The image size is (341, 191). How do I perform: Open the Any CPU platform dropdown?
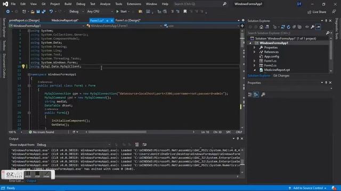click(x=100, y=12)
